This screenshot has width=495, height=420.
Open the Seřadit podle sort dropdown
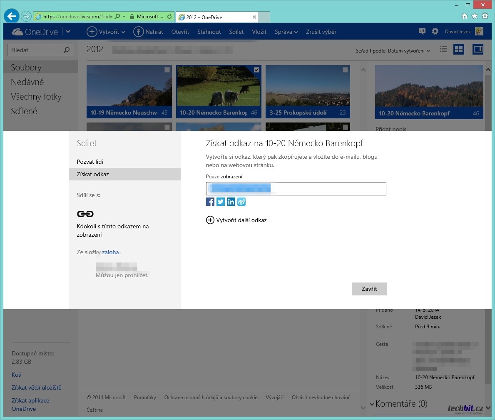tap(393, 51)
